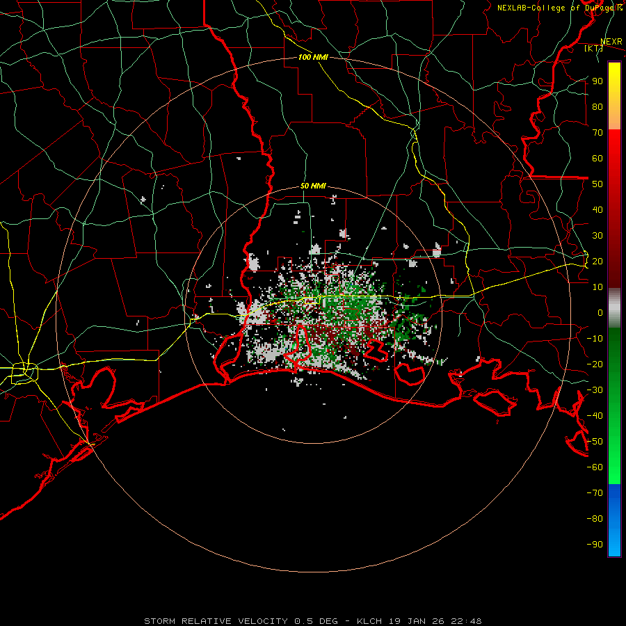The width and height of the screenshot is (626, 626).
Task: Click the 30 value on velocity scale
Action: coord(597,236)
